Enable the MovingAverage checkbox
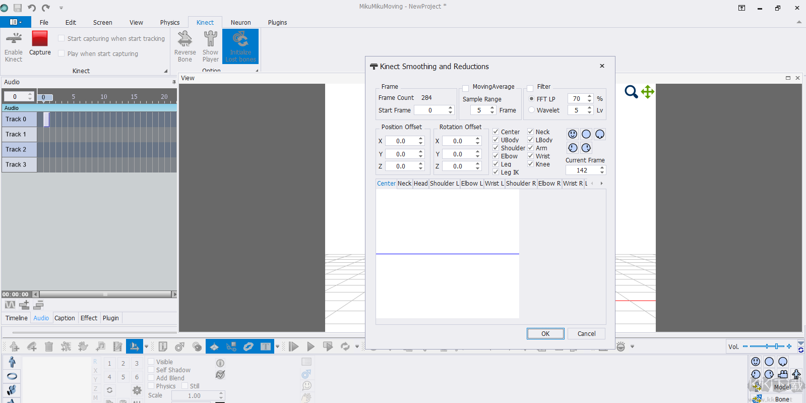The width and height of the screenshot is (806, 403). click(466, 88)
